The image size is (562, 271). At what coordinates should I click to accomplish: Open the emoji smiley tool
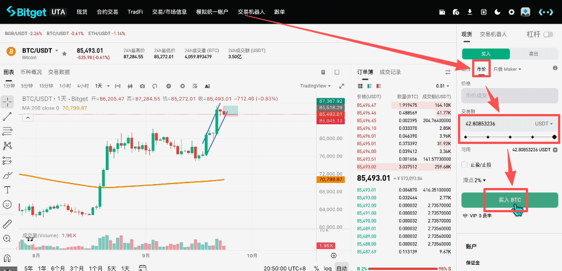click(7, 204)
